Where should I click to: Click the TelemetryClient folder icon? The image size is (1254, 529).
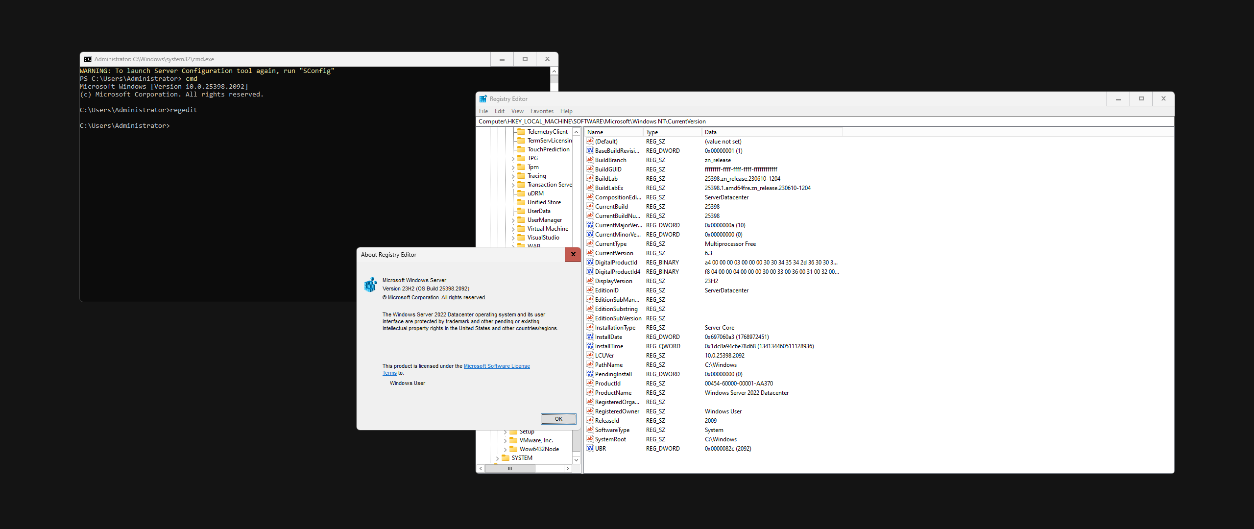coord(521,132)
